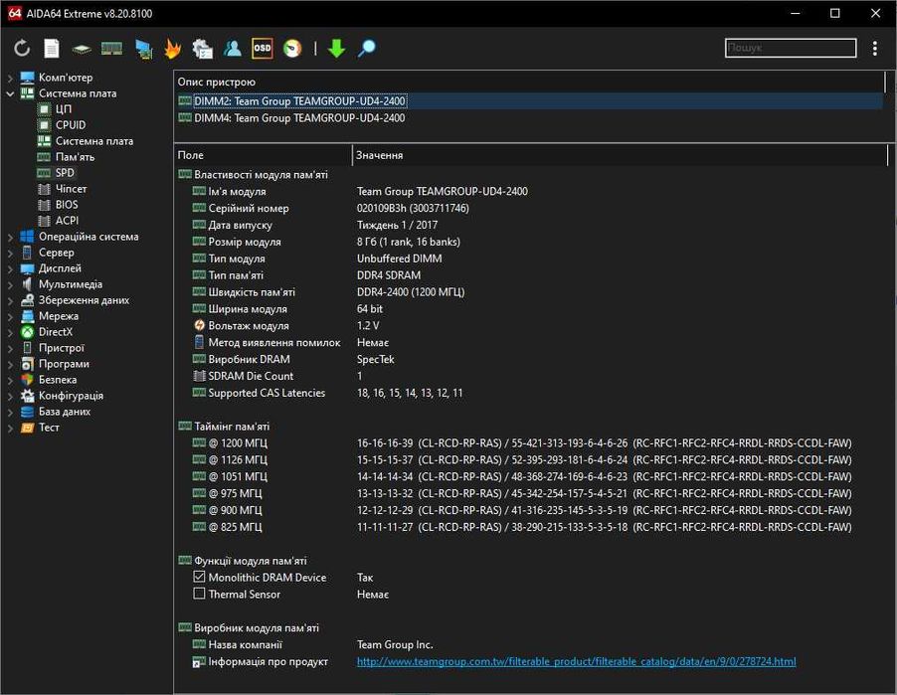Image resolution: width=897 pixels, height=695 pixels.
Task: Select DIMM4 Team Group device row
Action: (298, 118)
